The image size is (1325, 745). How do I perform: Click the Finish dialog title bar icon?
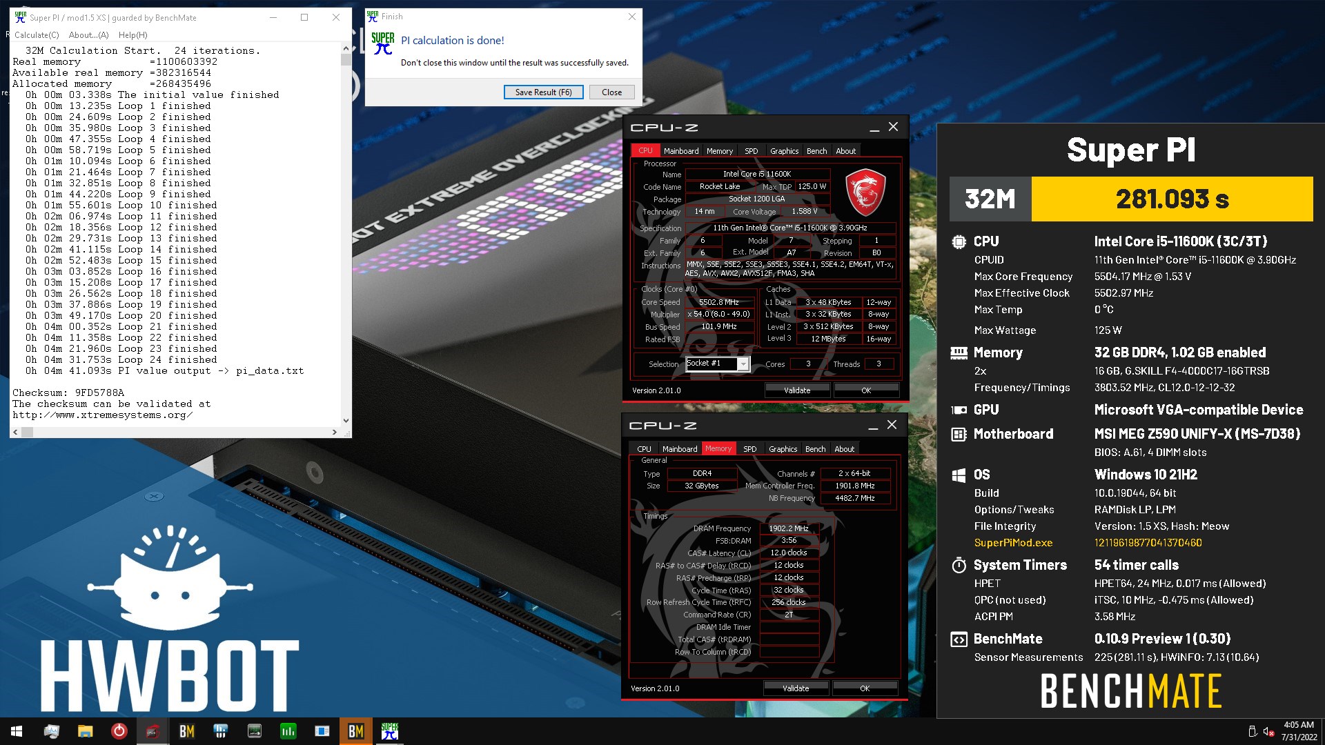coord(373,17)
